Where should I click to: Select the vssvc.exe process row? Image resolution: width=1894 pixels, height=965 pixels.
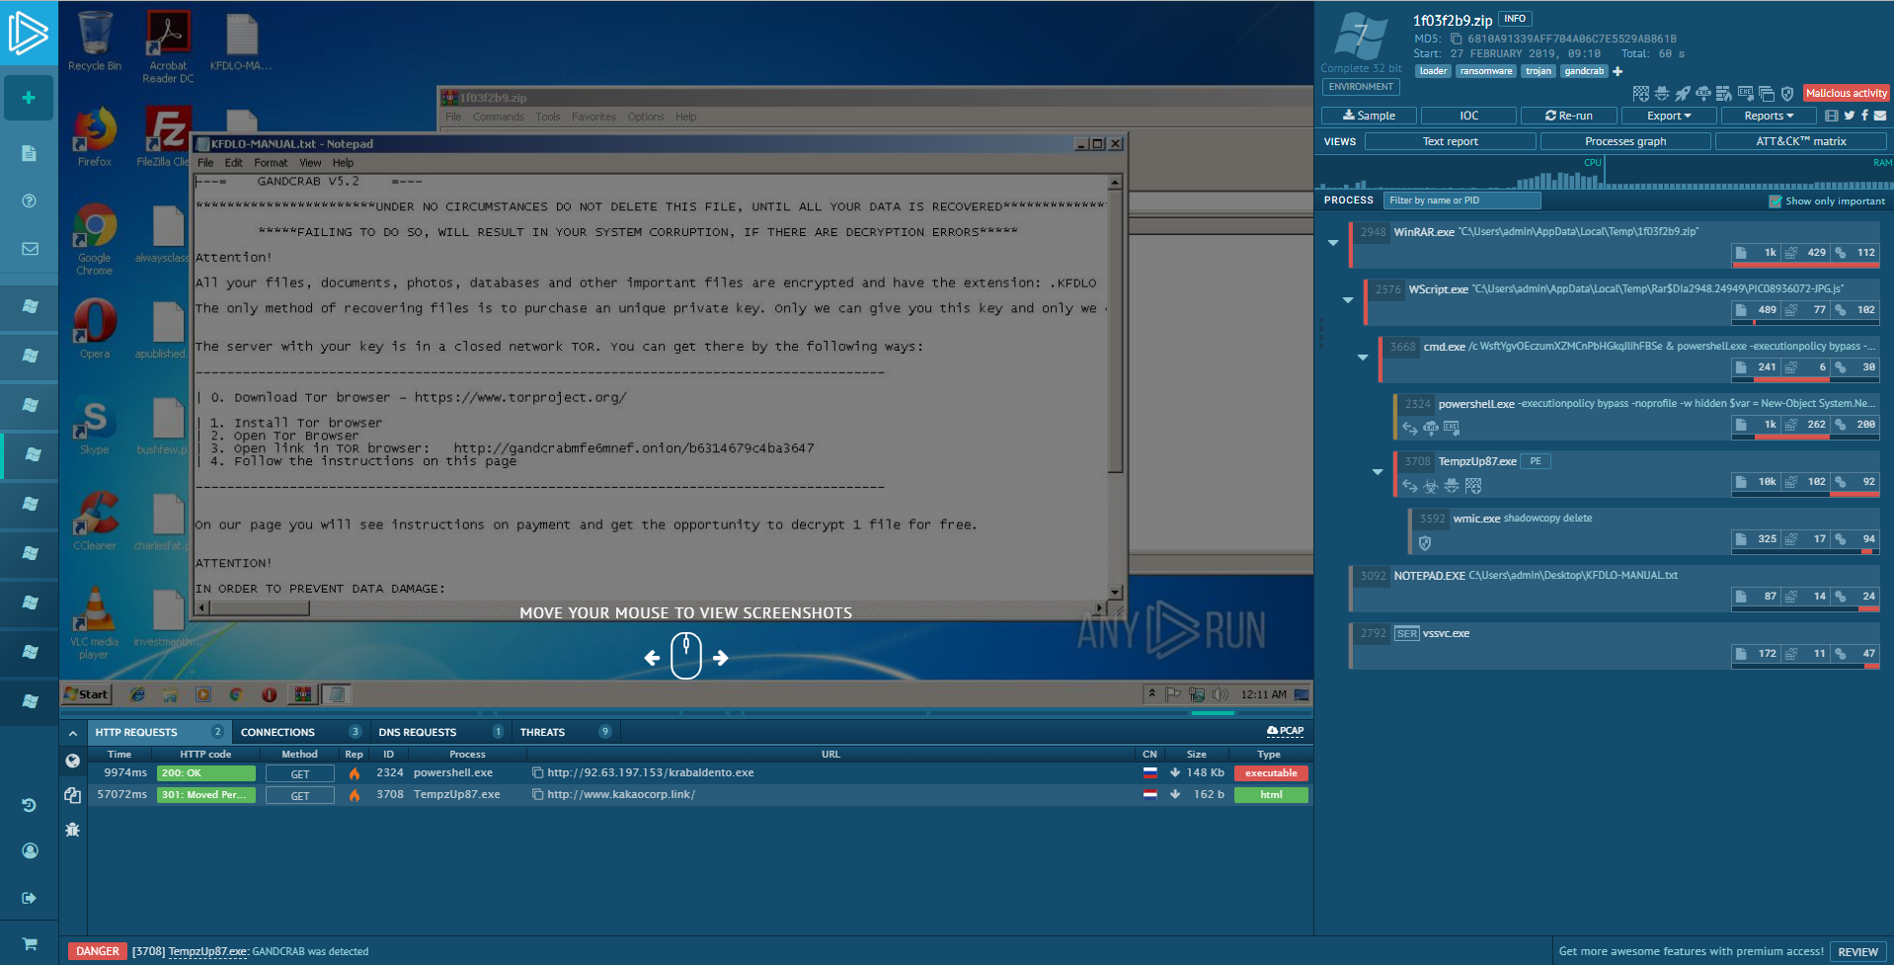coord(1614,644)
